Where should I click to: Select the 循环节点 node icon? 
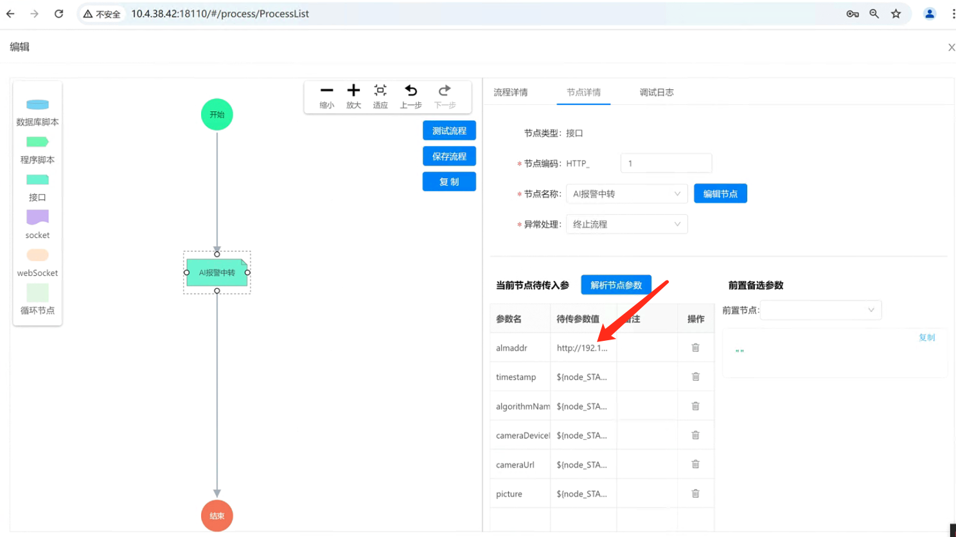click(x=37, y=293)
